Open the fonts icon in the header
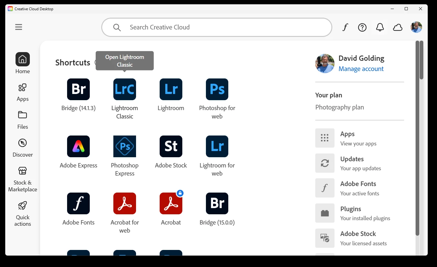437x267 pixels. point(345,27)
